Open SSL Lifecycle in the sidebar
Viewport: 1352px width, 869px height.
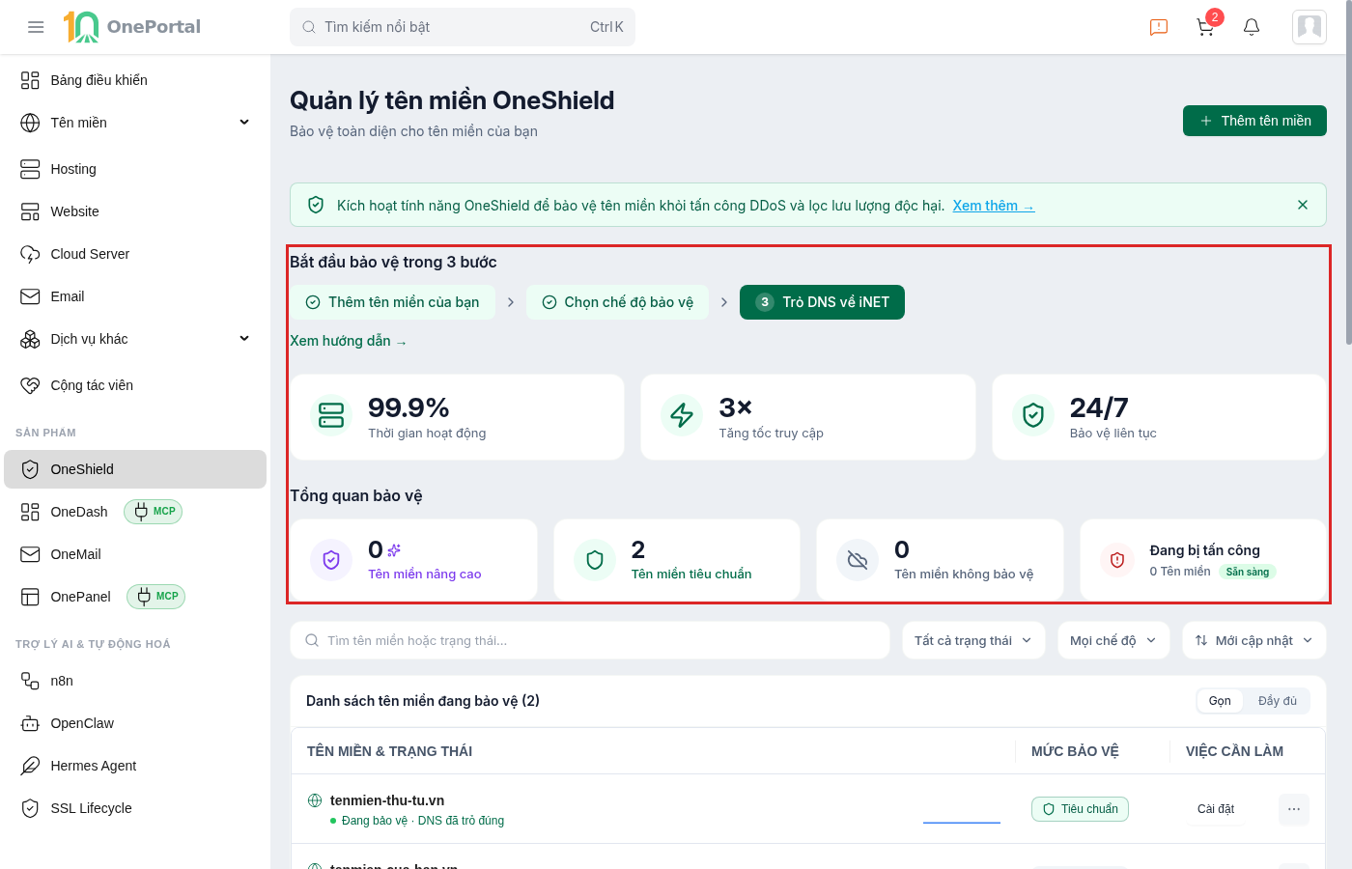135,808
